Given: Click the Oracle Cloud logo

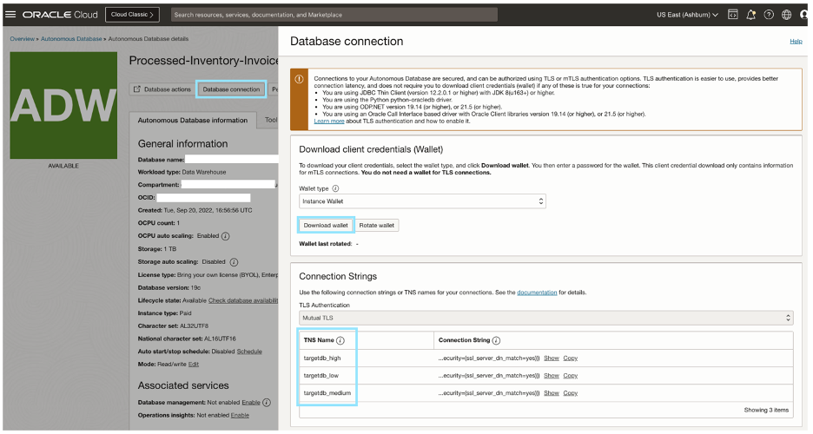Looking at the screenshot, I should pos(60,15).
